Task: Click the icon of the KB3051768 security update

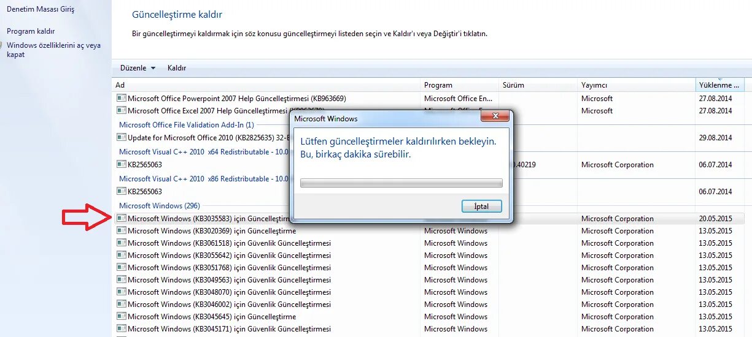Action: pos(121,267)
